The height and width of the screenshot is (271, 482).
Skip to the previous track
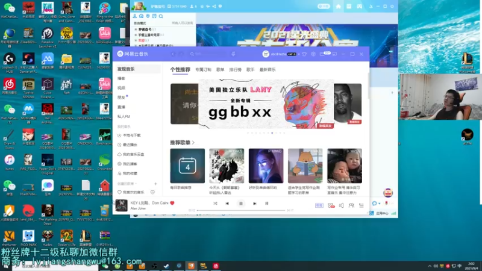coord(227,204)
